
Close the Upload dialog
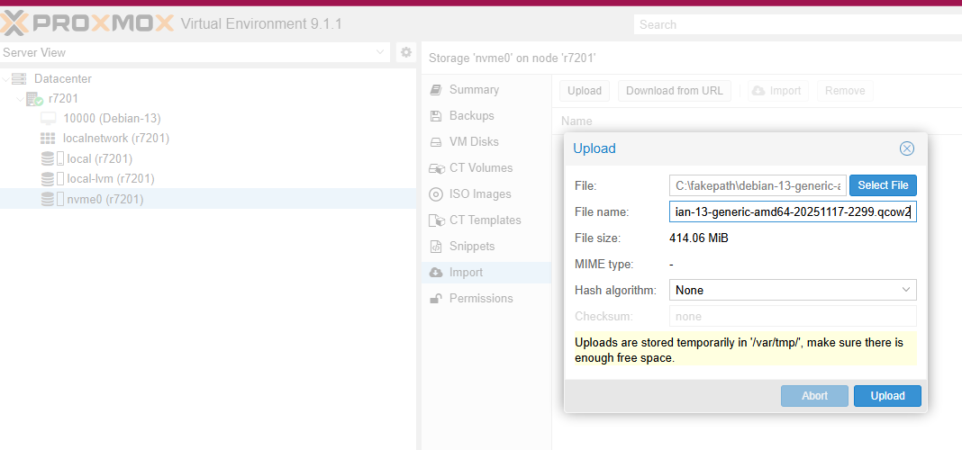(907, 148)
